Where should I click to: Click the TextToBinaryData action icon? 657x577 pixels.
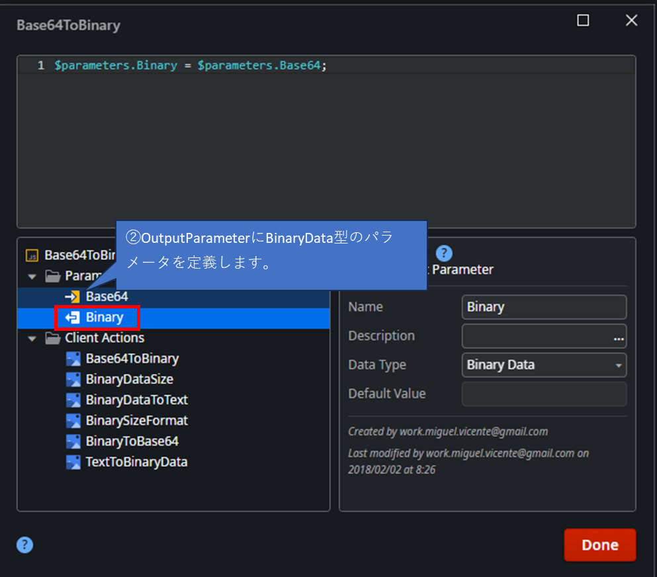tap(73, 462)
